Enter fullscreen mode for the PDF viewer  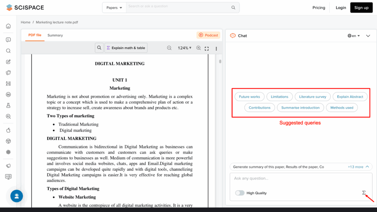tap(207, 48)
